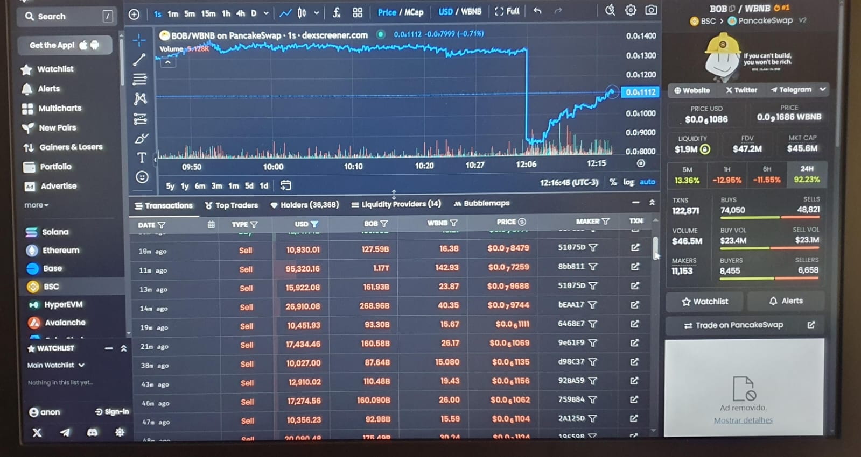Expand more social links next to Telegram

823,89
